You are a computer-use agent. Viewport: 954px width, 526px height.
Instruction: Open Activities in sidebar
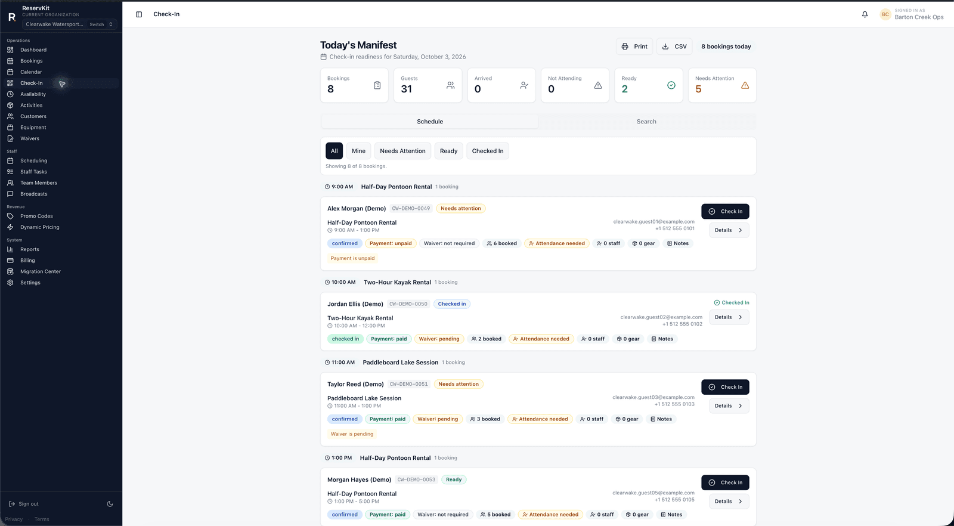(60, 105)
